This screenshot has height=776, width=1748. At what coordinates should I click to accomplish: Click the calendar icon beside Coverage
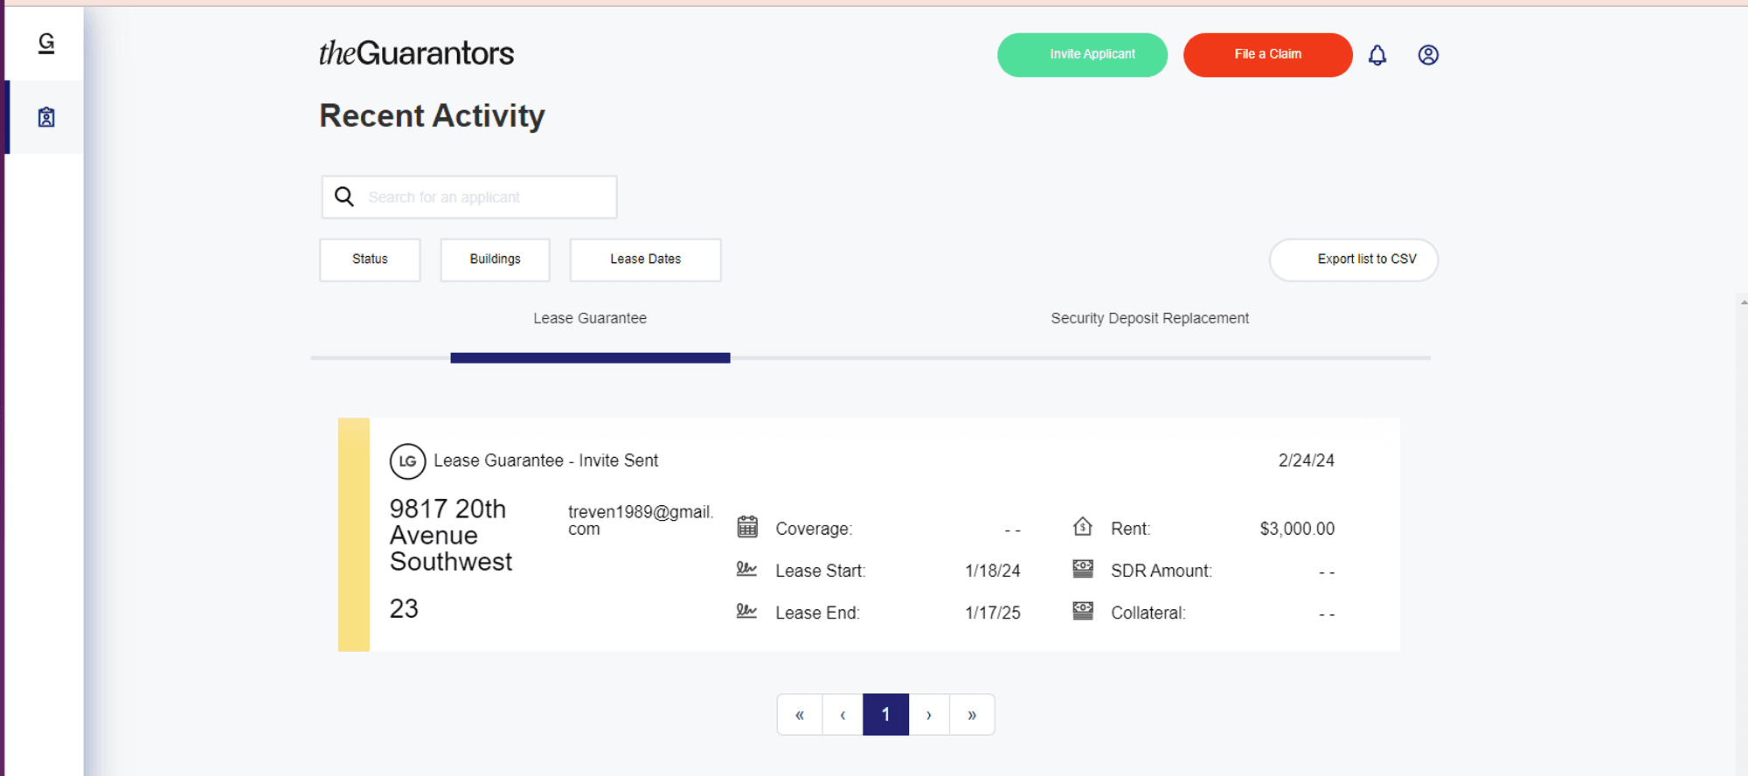[747, 526]
